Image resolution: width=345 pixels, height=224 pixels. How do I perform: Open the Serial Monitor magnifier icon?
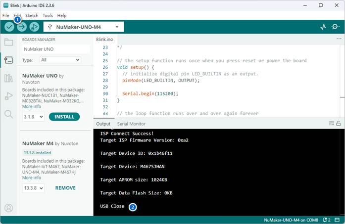[335, 27]
